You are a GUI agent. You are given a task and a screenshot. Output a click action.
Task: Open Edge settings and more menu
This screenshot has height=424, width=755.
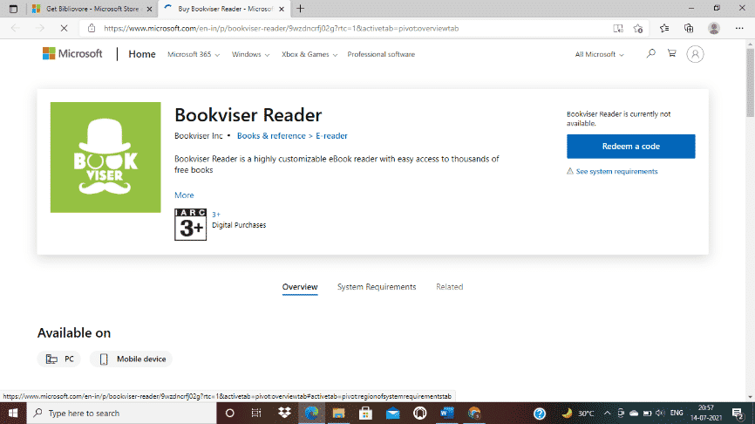(x=739, y=29)
